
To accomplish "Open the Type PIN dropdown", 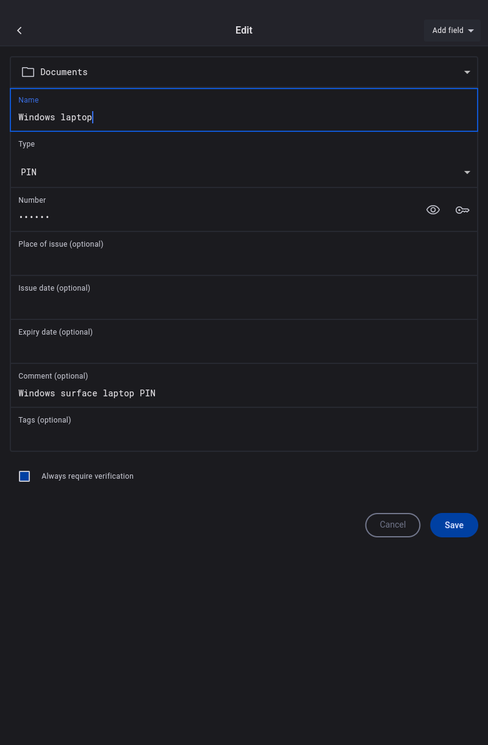I will tap(244, 172).
